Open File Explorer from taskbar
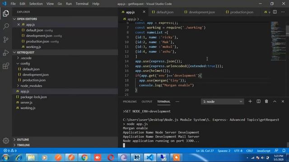This screenshot has height=162, width=289. pos(31,157)
